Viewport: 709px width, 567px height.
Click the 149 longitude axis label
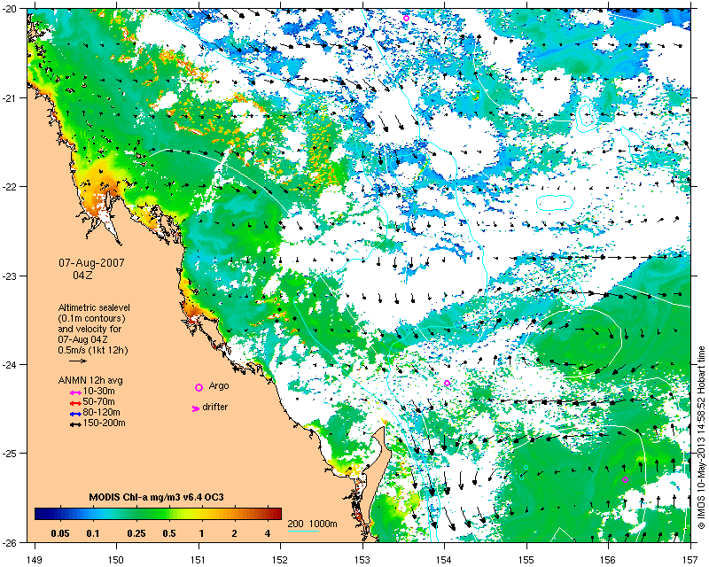tap(35, 560)
